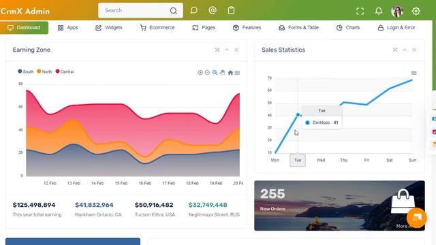Image resolution: width=436 pixels, height=245 pixels.
Task: Collapse the Sales Statistics card
Action: tap(405, 50)
